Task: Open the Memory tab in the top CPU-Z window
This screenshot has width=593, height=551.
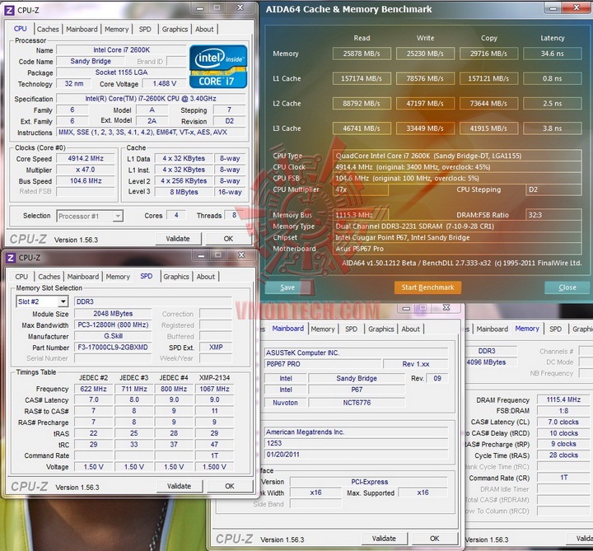Action: point(116,29)
